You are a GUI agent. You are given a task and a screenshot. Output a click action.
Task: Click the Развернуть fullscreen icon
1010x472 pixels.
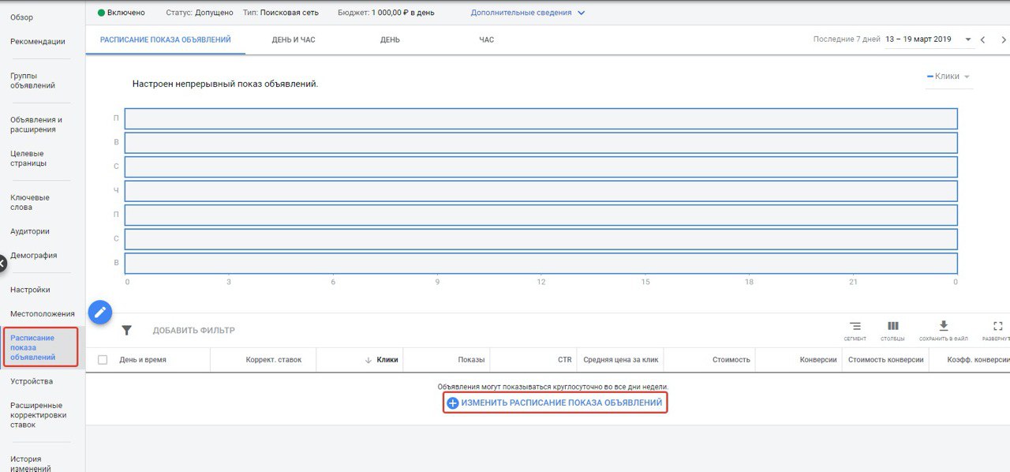998,326
